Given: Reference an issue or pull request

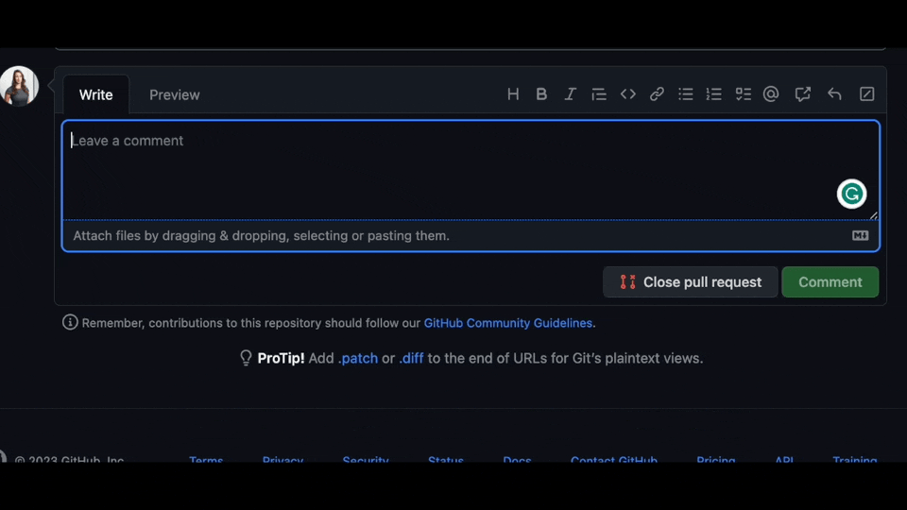Looking at the screenshot, I should click(803, 94).
